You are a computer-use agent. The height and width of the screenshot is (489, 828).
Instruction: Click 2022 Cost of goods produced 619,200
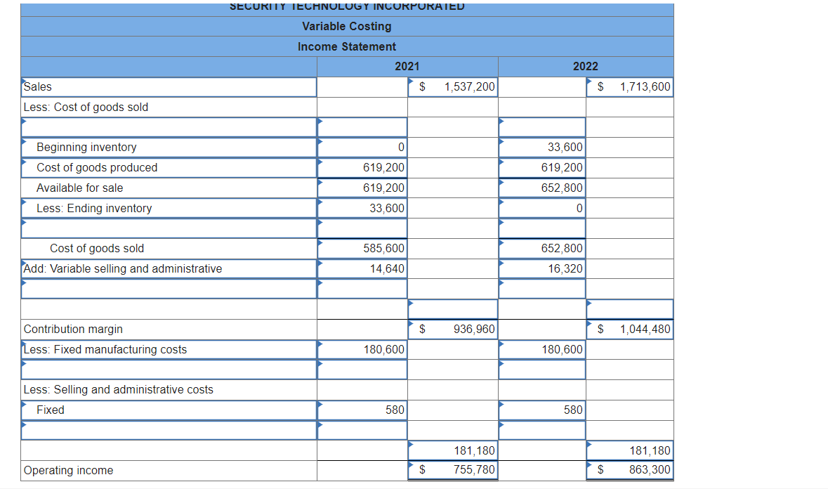click(541, 168)
